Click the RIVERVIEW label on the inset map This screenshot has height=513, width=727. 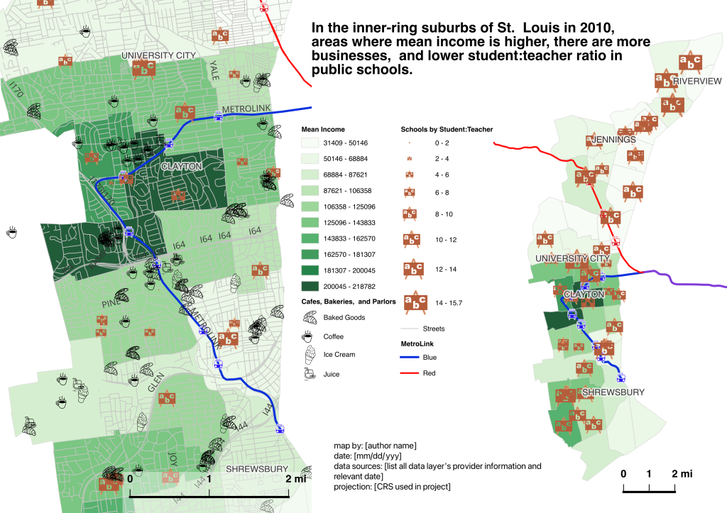point(697,82)
